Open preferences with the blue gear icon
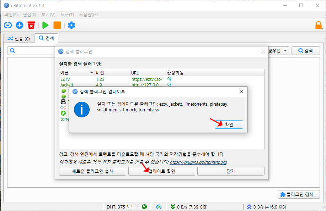 tap(71, 25)
